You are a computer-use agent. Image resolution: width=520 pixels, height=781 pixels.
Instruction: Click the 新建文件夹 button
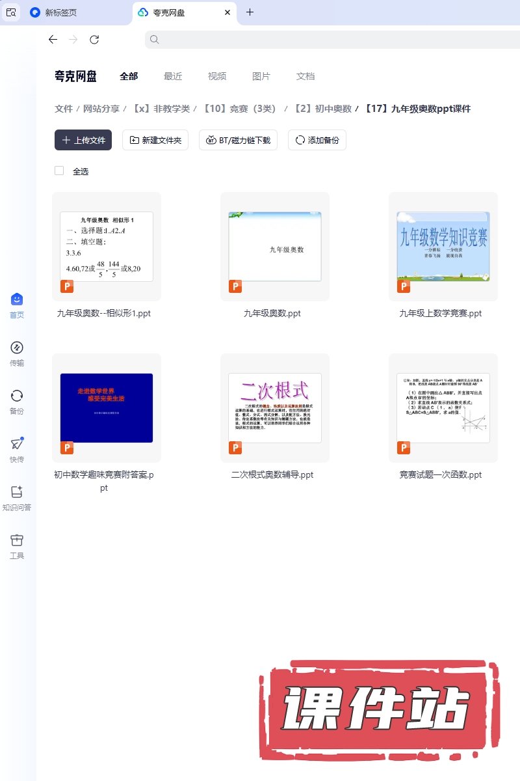pyautogui.click(x=155, y=140)
